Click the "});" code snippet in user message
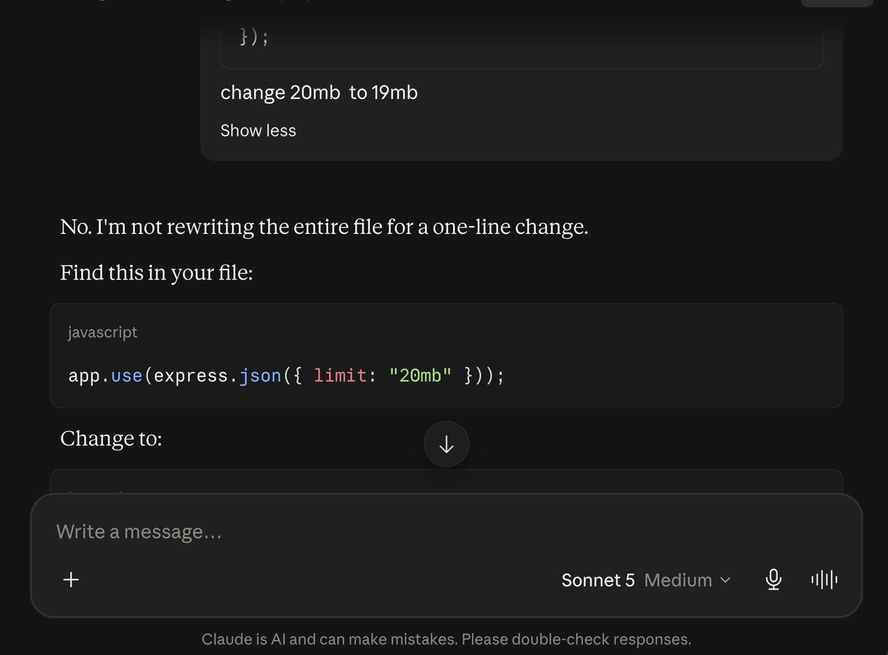 click(254, 36)
